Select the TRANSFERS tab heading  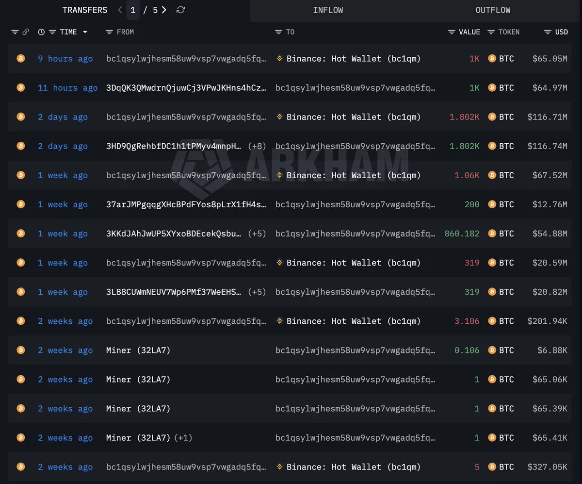click(x=85, y=10)
